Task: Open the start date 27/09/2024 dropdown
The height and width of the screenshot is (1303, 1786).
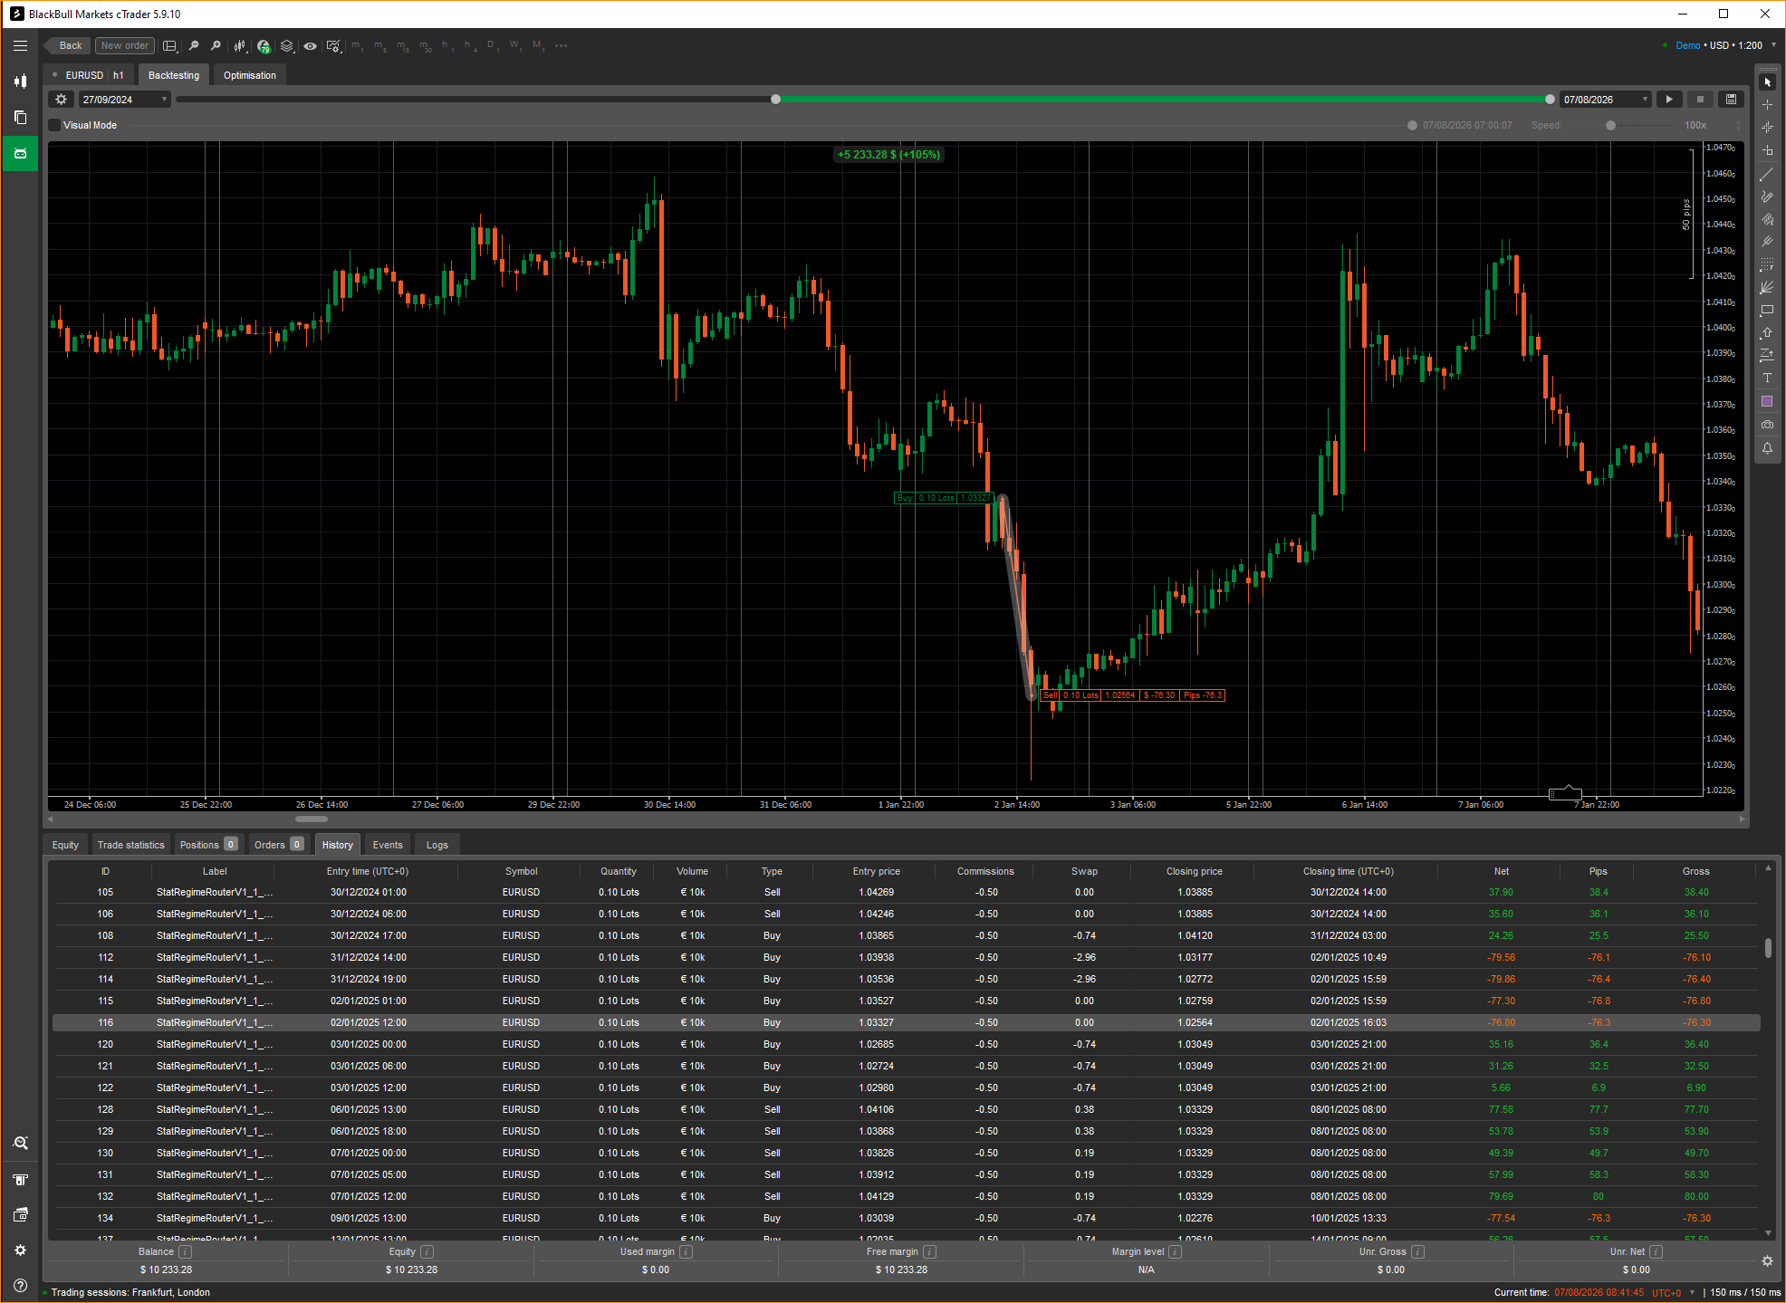Action: [x=125, y=100]
